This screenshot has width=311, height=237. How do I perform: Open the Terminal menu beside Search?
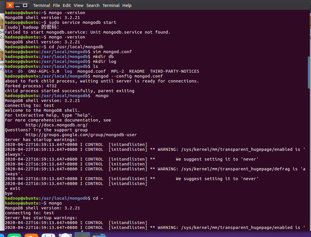pyautogui.click(x=111, y=5)
